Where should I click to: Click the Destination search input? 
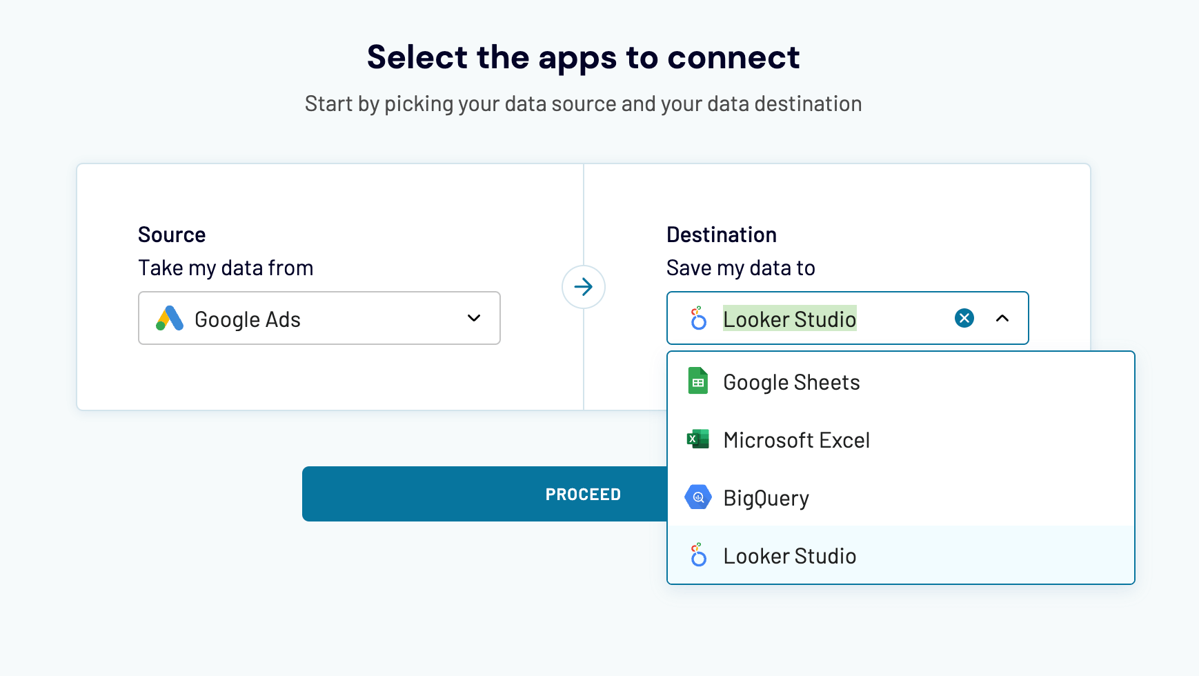click(828, 318)
